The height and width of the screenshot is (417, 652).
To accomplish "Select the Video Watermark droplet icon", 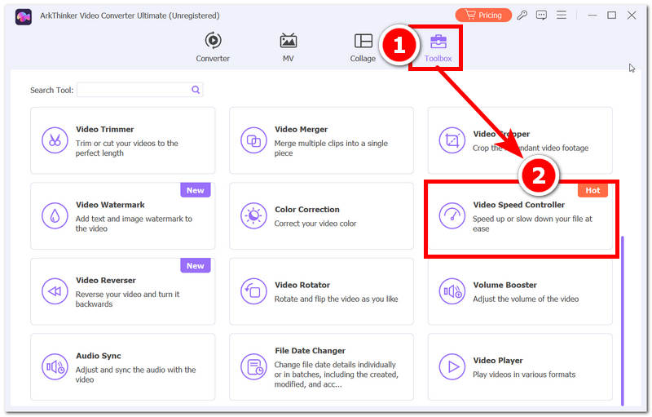I will pyautogui.click(x=55, y=215).
